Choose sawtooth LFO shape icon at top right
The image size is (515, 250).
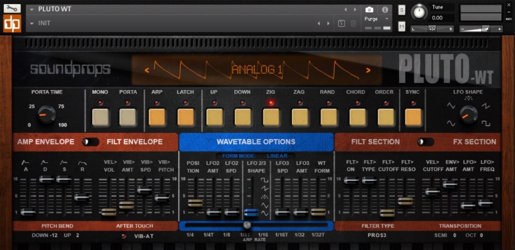[486, 106]
